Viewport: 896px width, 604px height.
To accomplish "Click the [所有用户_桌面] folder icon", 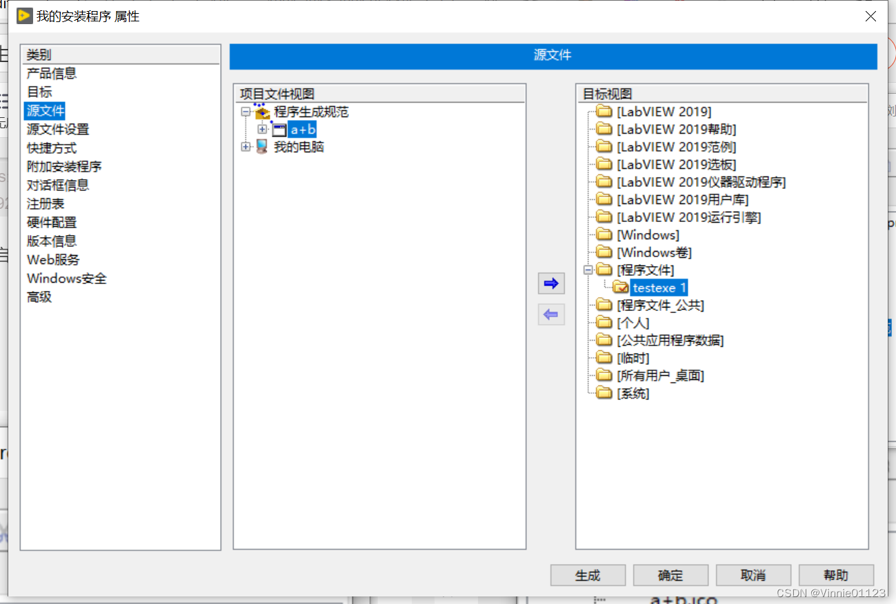I will click(x=604, y=376).
